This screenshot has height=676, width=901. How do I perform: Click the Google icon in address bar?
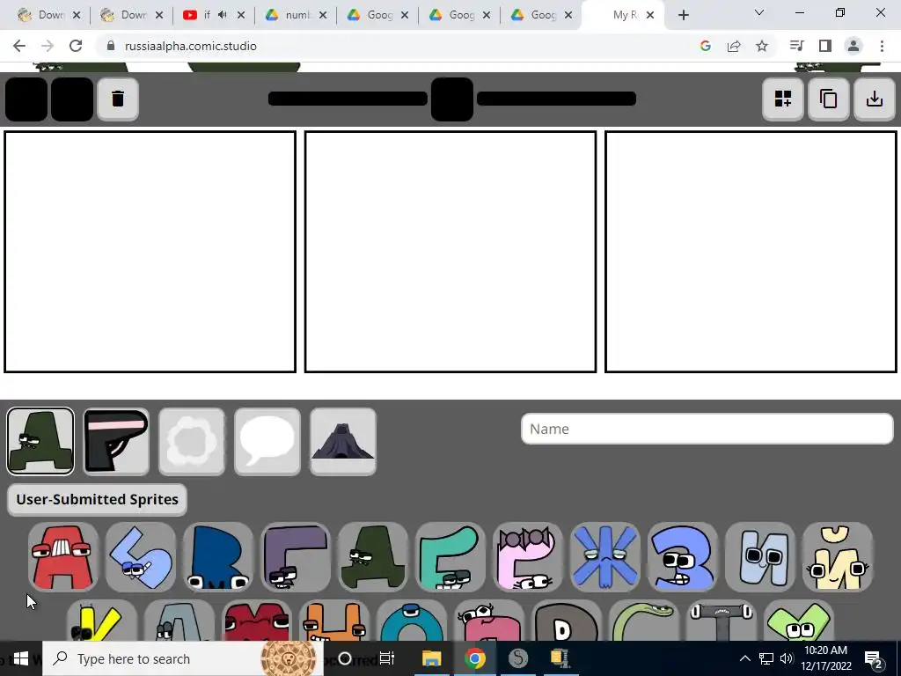tap(706, 46)
